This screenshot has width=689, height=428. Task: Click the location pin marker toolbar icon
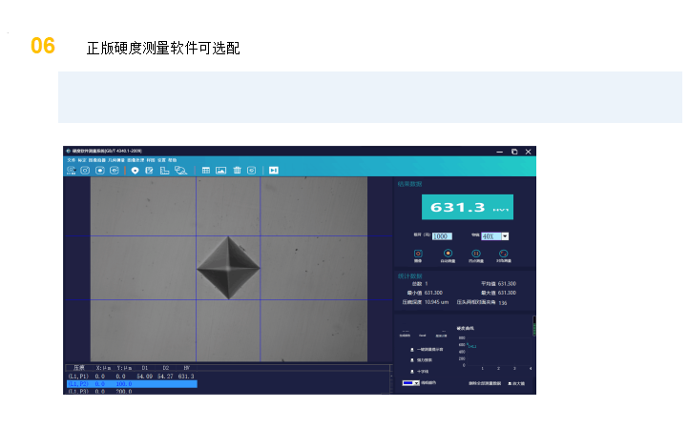pos(135,171)
